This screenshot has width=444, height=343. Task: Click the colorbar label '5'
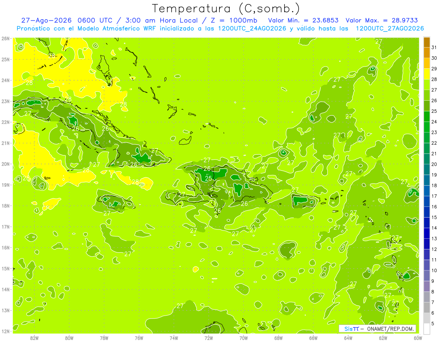coord(433,323)
